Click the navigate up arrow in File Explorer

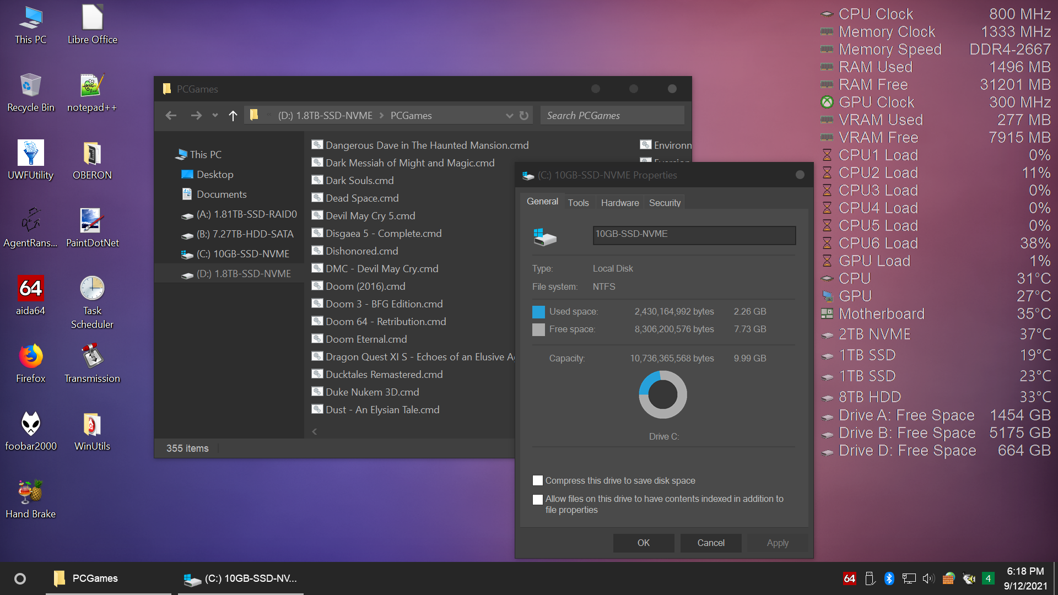pos(232,116)
